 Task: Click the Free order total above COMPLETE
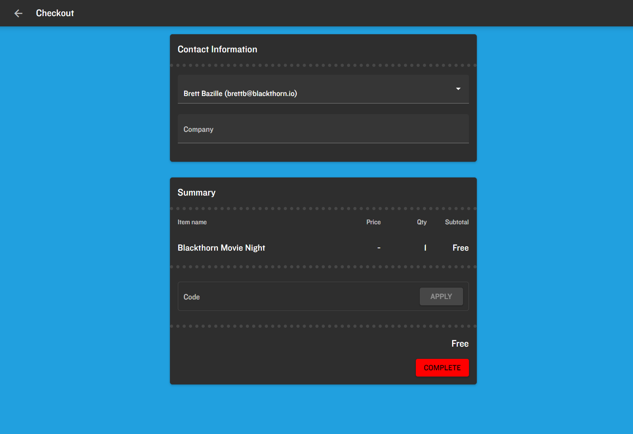pyautogui.click(x=460, y=344)
